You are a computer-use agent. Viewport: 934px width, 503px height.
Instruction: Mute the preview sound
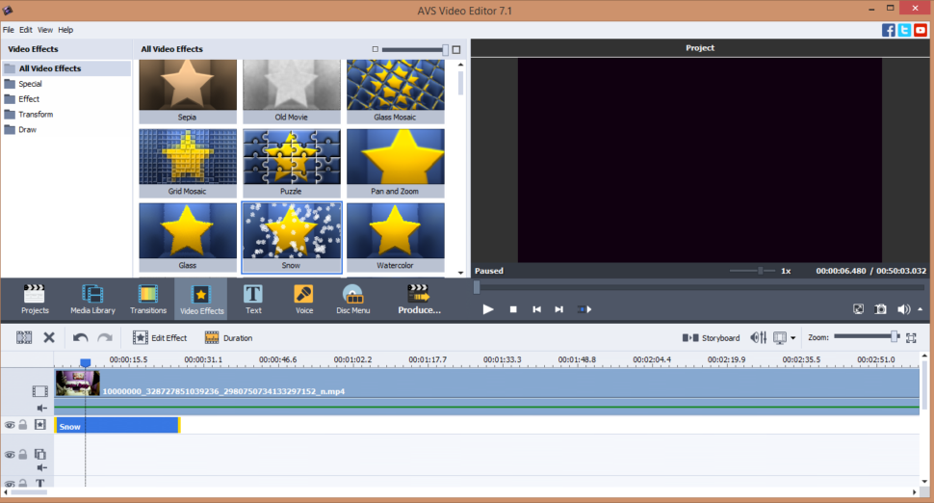[x=903, y=308]
